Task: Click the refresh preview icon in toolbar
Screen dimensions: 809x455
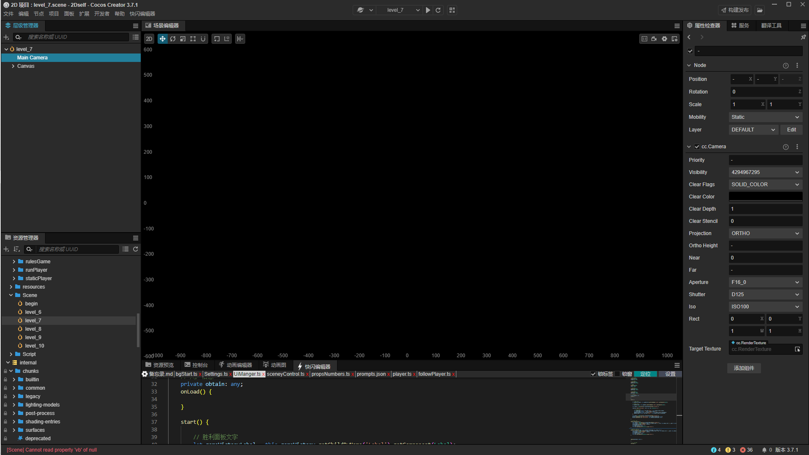Action: pyautogui.click(x=438, y=10)
